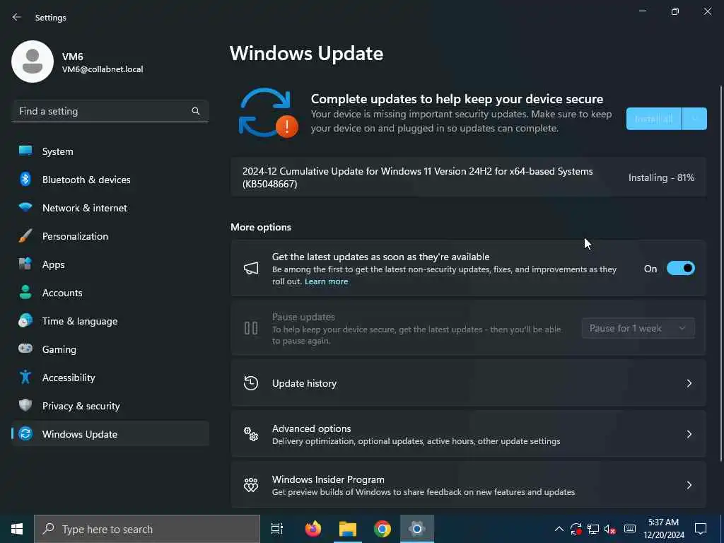Open the notification center icon

click(701, 529)
